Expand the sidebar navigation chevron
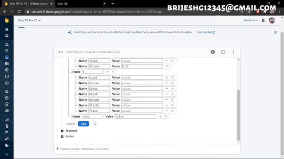Viewport: 284px width, 159px height. click(7, 154)
